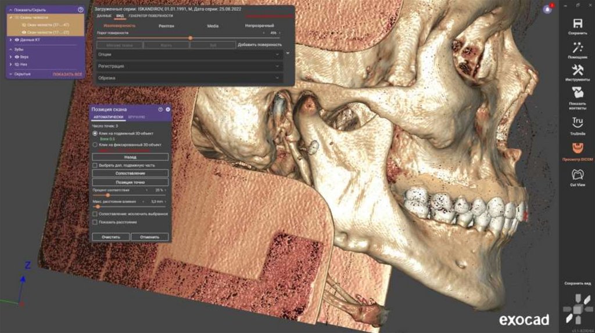Switch to АВТОМАТИЧЕСКИ tab in scan dialog
The width and height of the screenshot is (595, 333).
pos(109,117)
